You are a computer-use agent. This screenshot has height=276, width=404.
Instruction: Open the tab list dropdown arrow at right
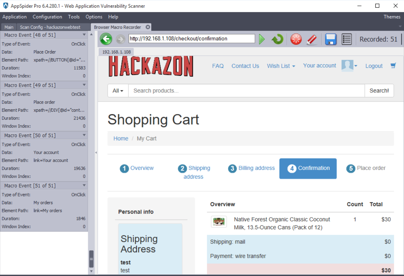(x=400, y=27)
